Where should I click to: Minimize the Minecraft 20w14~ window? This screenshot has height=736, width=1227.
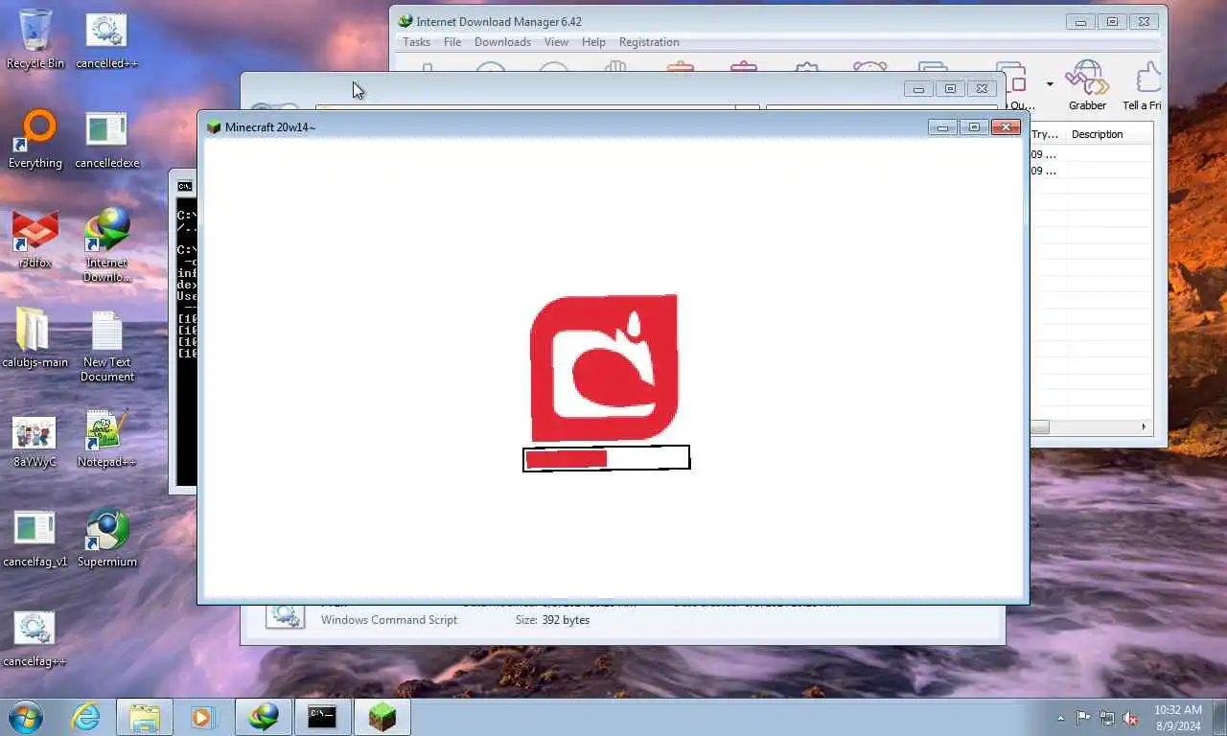[942, 127]
